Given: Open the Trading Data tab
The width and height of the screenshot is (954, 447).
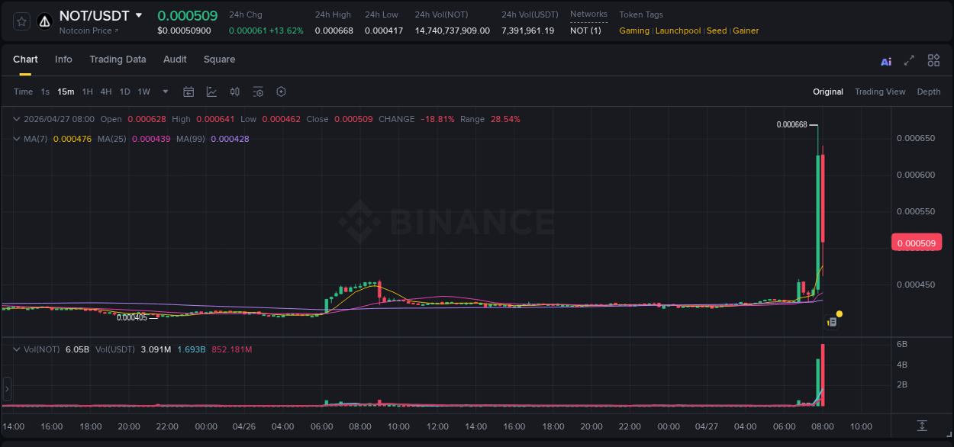Looking at the screenshot, I should [x=118, y=59].
